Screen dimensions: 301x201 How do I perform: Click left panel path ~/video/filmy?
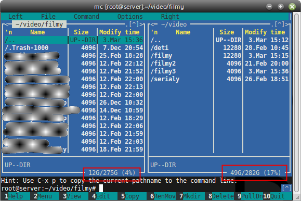coord(39,24)
